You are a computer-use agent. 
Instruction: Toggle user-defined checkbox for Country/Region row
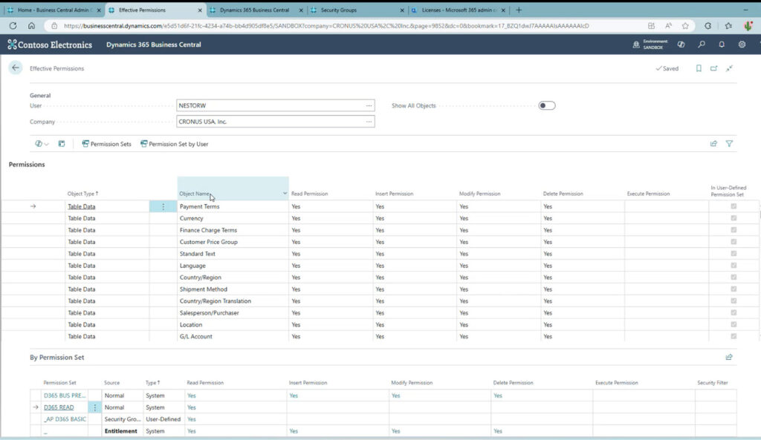tap(734, 278)
